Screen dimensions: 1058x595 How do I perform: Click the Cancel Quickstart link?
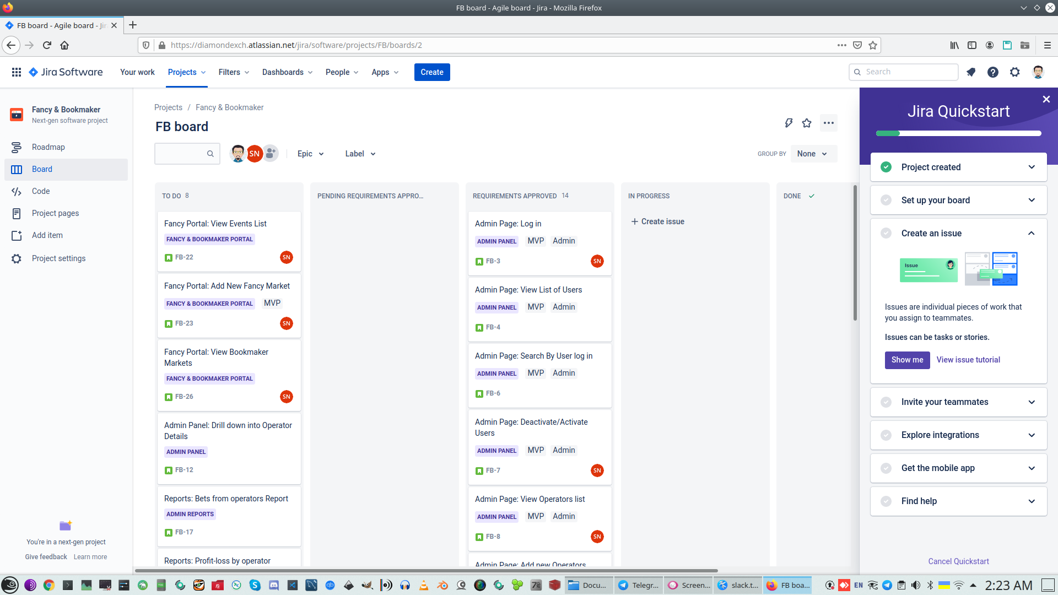[x=958, y=561]
